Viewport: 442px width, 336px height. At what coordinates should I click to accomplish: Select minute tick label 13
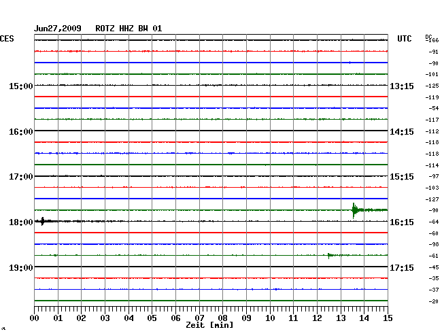click(x=341, y=318)
